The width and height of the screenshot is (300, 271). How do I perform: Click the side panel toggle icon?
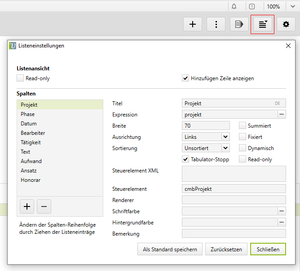click(x=239, y=24)
